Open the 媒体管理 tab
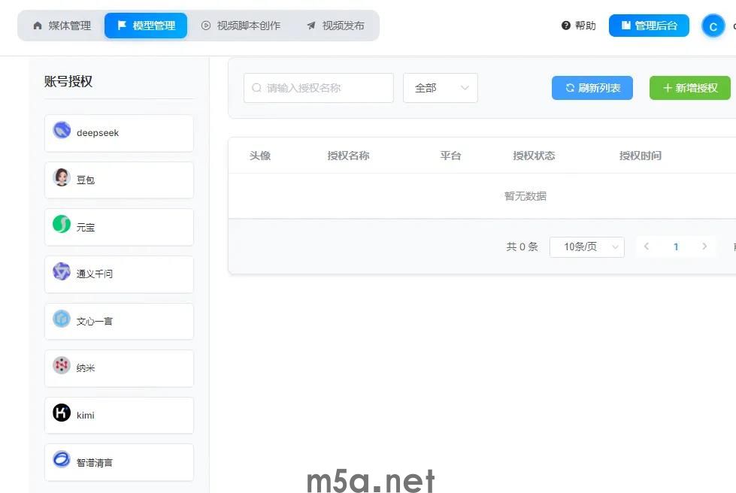The width and height of the screenshot is (736, 493). (x=62, y=26)
